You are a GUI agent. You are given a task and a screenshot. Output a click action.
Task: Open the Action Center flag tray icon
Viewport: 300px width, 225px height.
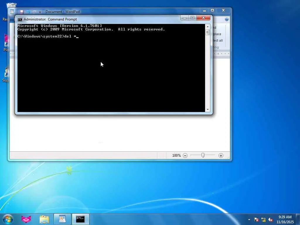[256, 220]
